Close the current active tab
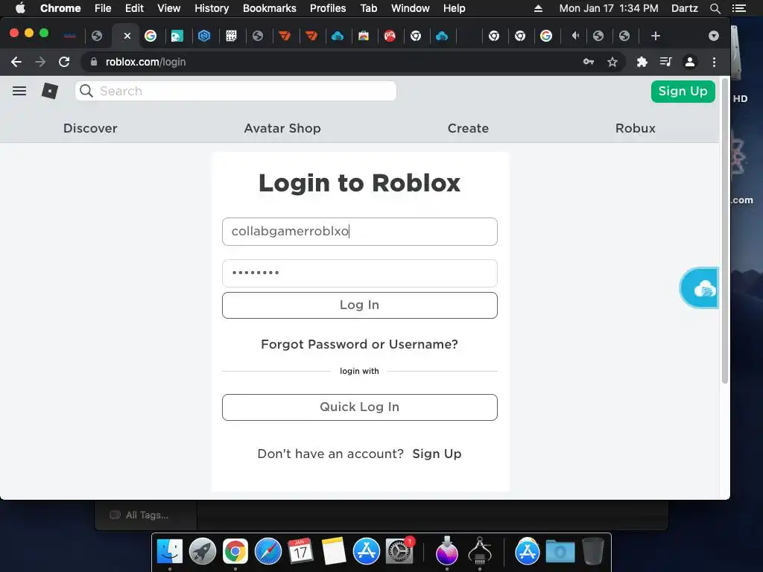Screen dimensions: 763x572 [x=127, y=36]
